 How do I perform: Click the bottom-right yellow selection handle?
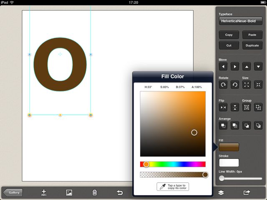[x=91, y=115]
